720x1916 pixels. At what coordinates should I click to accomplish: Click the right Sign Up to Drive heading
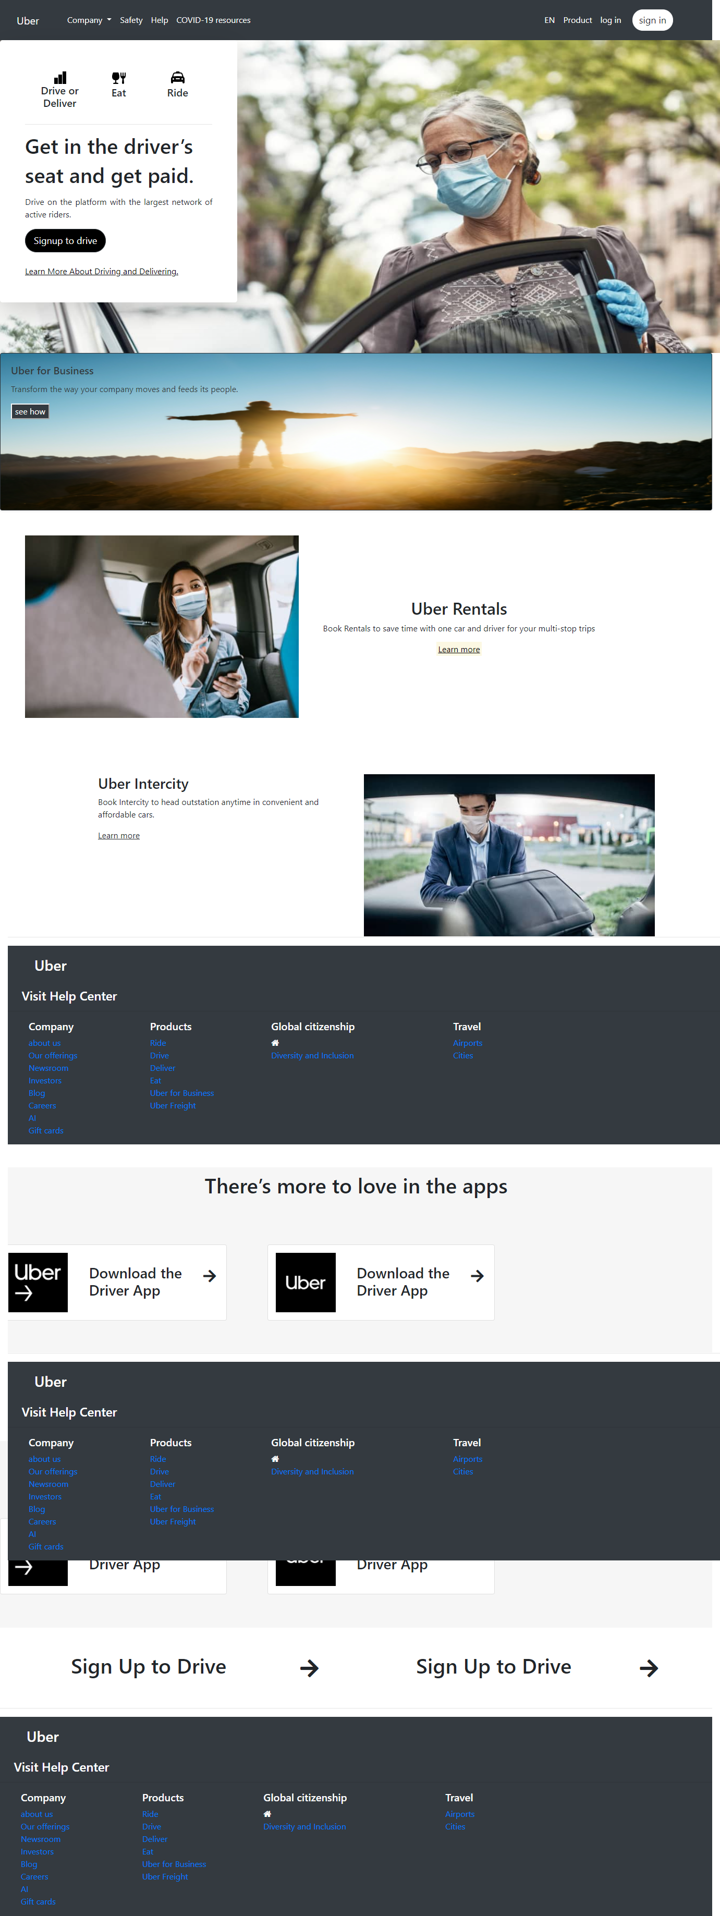tap(493, 1667)
